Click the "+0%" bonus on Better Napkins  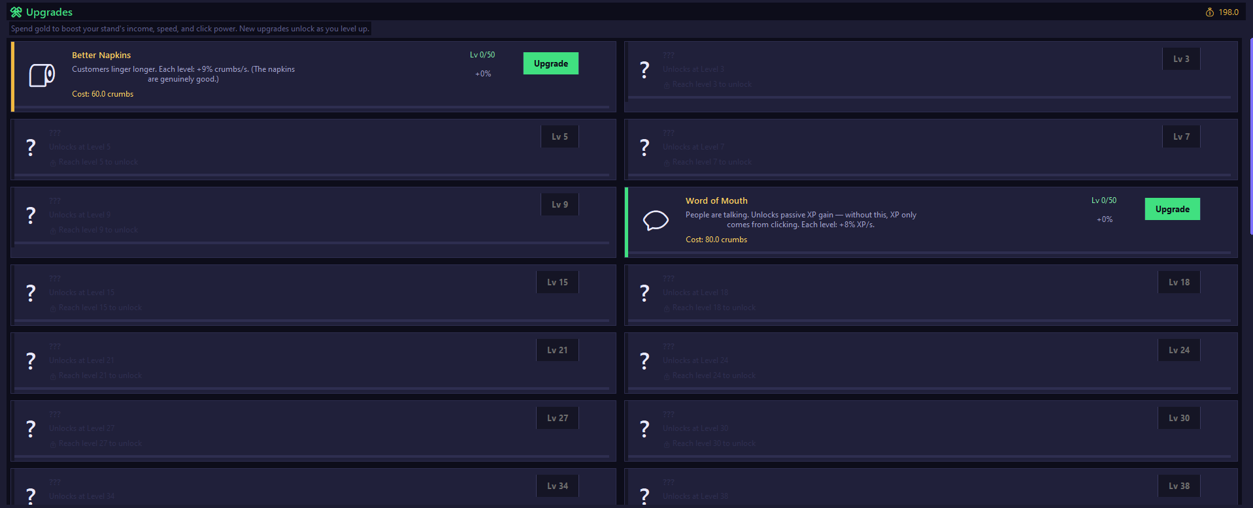click(x=483, y=74)
